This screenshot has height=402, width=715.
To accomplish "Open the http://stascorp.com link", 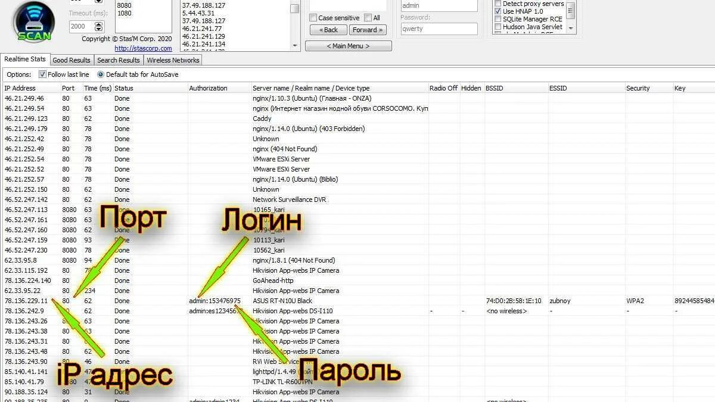I will pyautogui.click(x=143, y=48).
